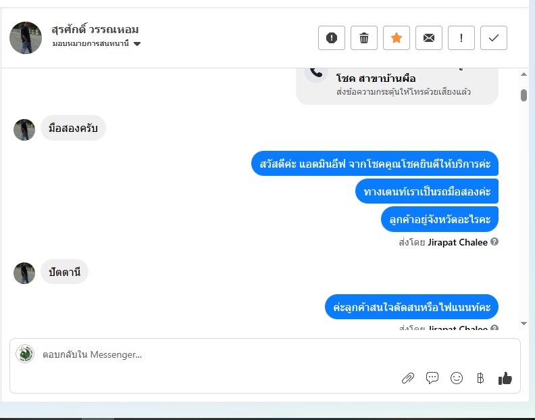Click the scroll-up arrow of chat
This screenshot has height=420, width=535.
524,74
